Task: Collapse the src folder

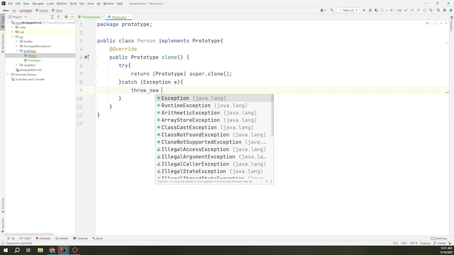Action: click(x=12, y=37)
